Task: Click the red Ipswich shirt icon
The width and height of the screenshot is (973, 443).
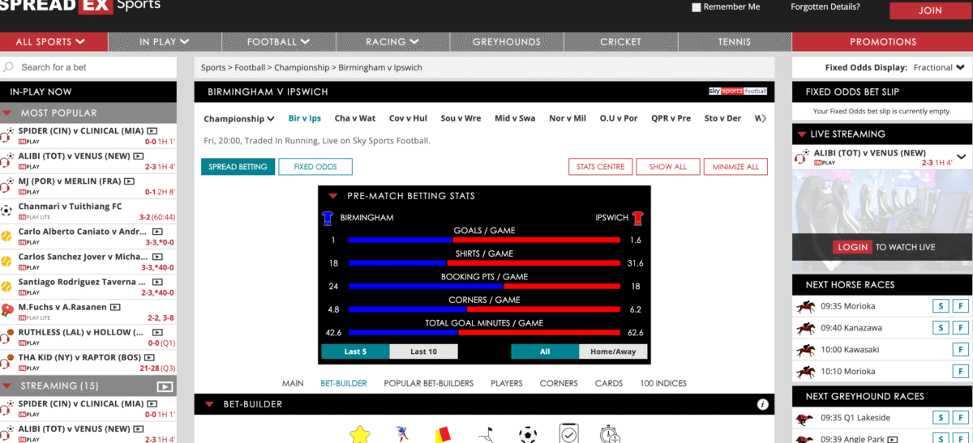Action: 637,217
